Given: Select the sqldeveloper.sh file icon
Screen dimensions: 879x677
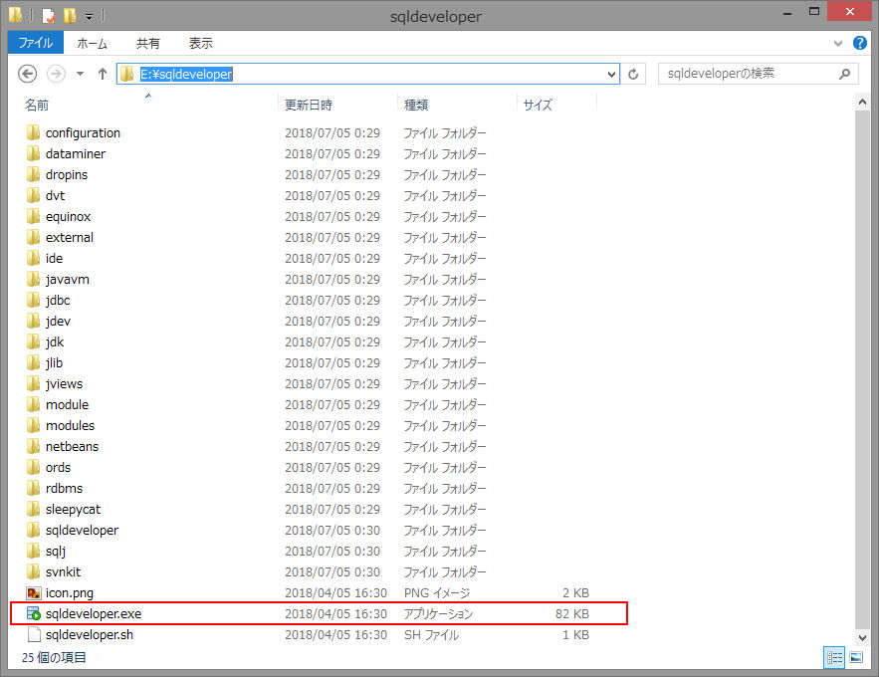Looking at the screenshot, I should 34,634.
